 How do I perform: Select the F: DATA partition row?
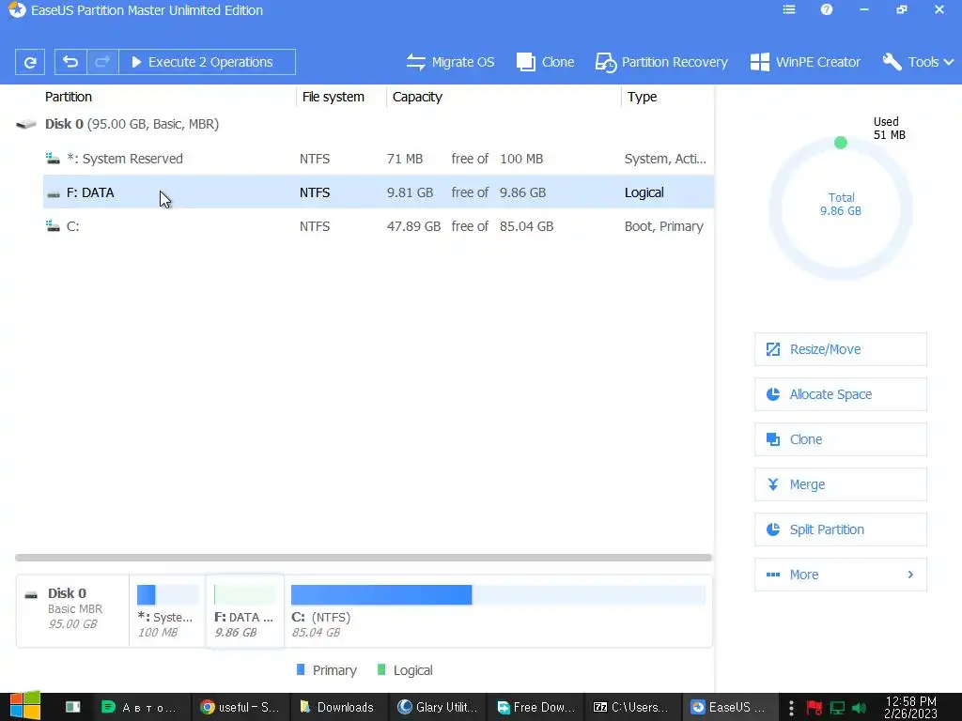pyautogui.click(x=378, y=192)
